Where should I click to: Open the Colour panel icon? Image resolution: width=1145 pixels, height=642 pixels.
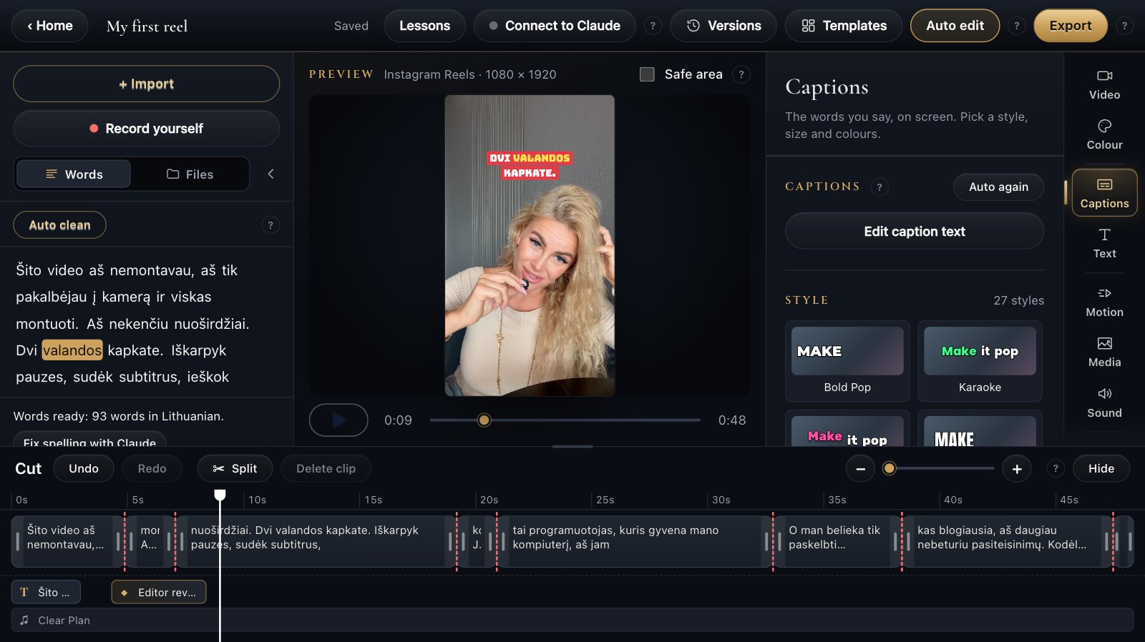pos(1104,135)
